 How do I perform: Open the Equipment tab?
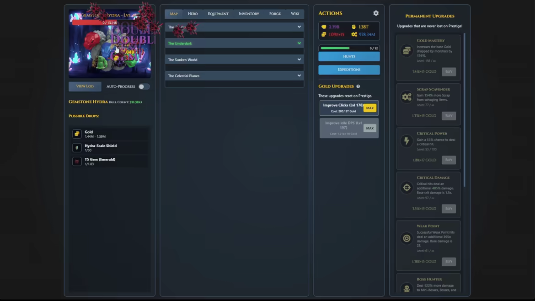[x=218, y=14]
